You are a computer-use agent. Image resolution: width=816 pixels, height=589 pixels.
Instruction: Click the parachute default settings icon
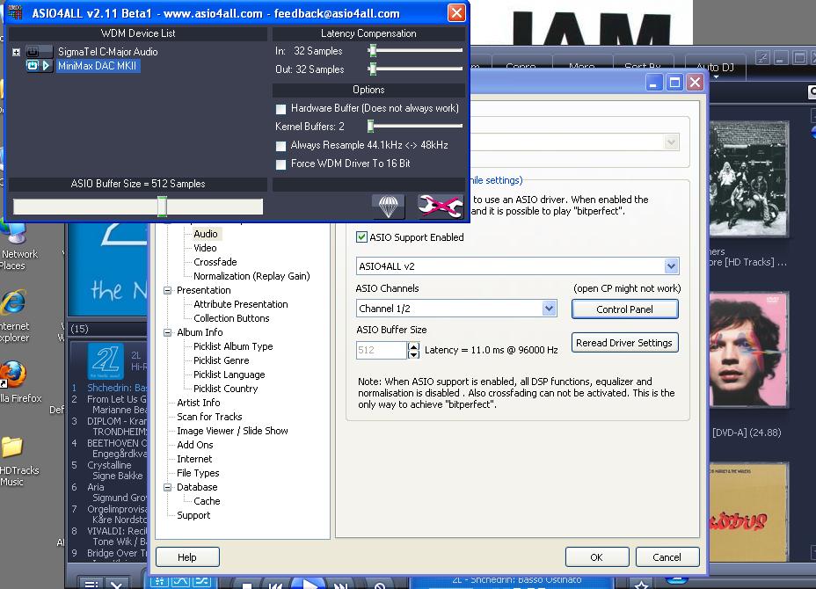[388, 207]
